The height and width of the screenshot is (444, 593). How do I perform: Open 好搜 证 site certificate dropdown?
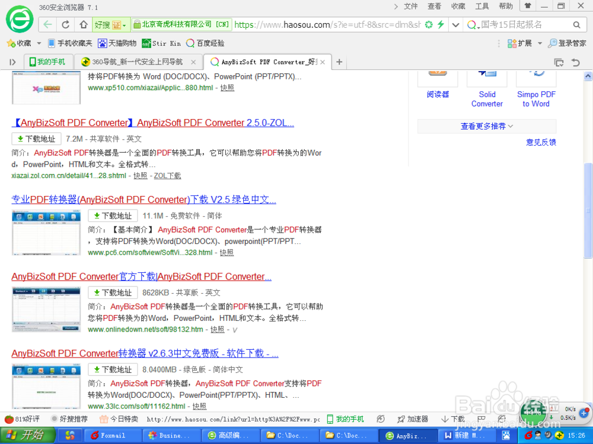(111, 24)
